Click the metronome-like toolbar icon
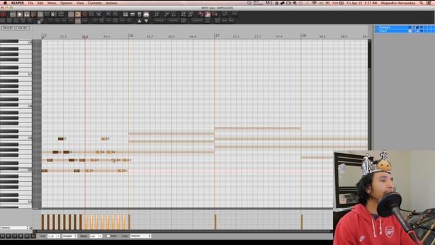Viewport: 435px width, 245px height. (x=33, y=14)
